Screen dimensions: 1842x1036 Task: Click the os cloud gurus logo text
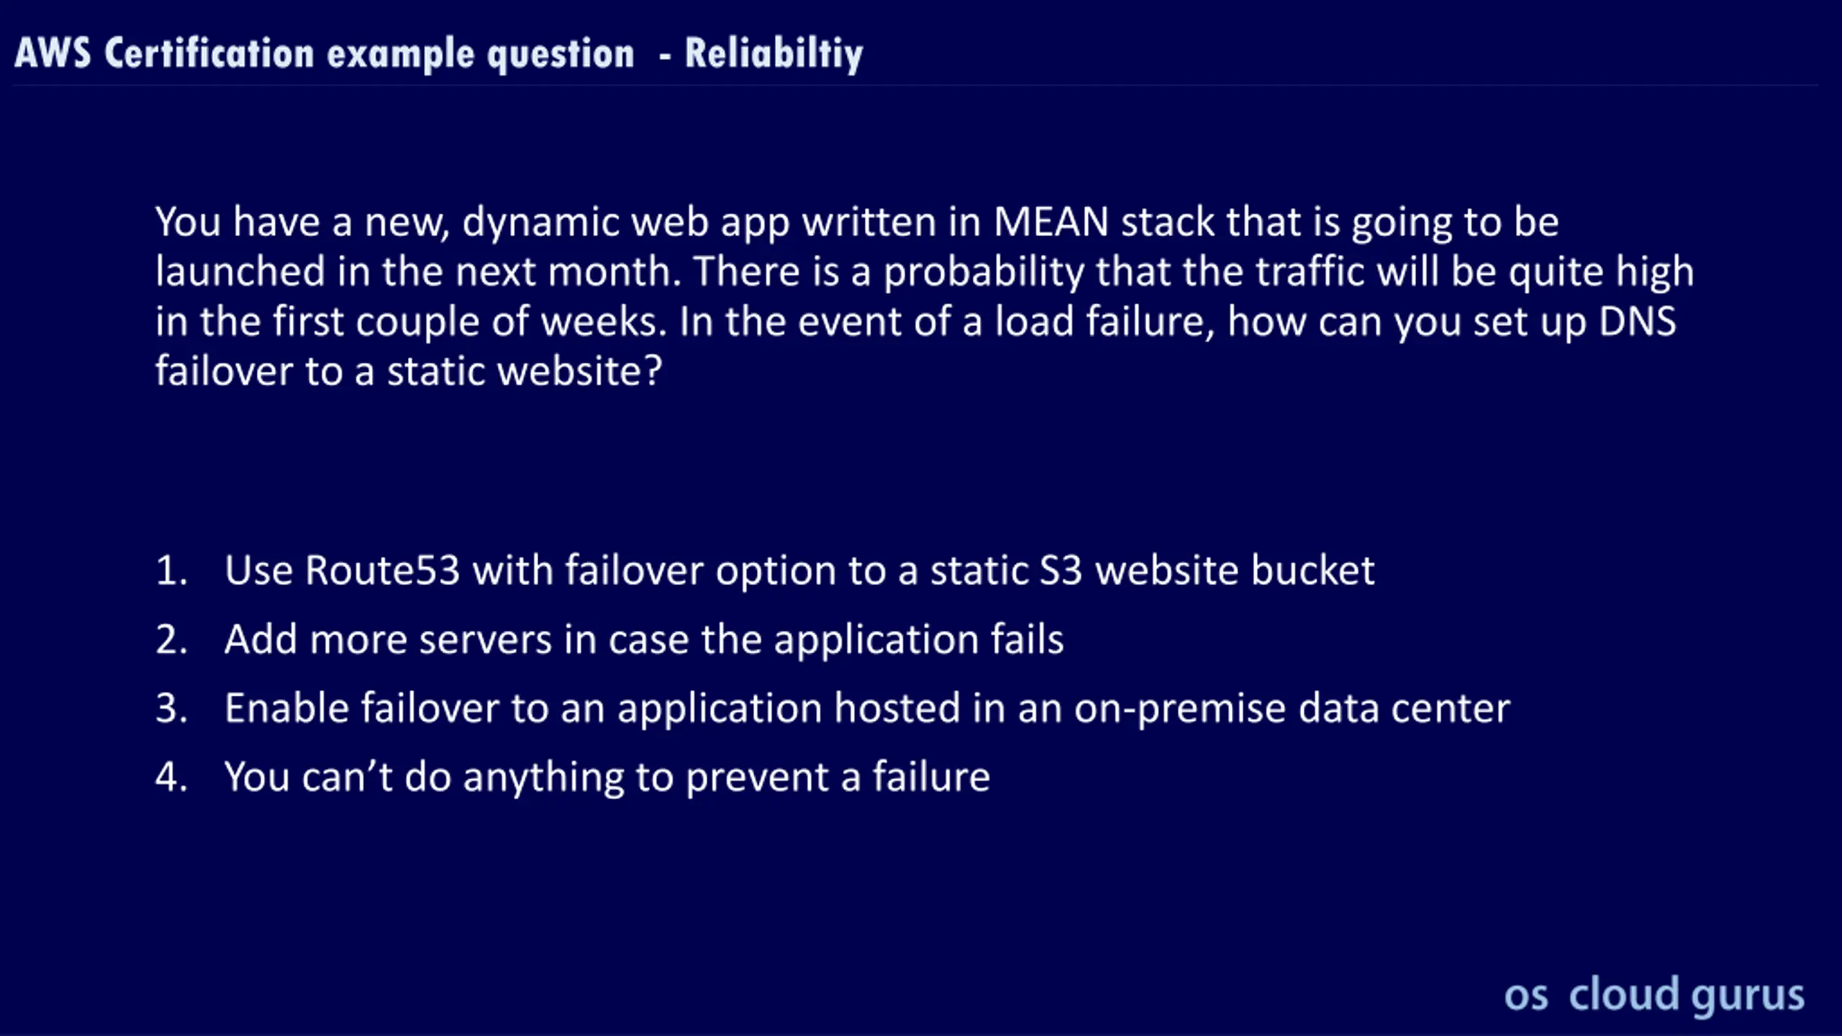pos(1654,996)
